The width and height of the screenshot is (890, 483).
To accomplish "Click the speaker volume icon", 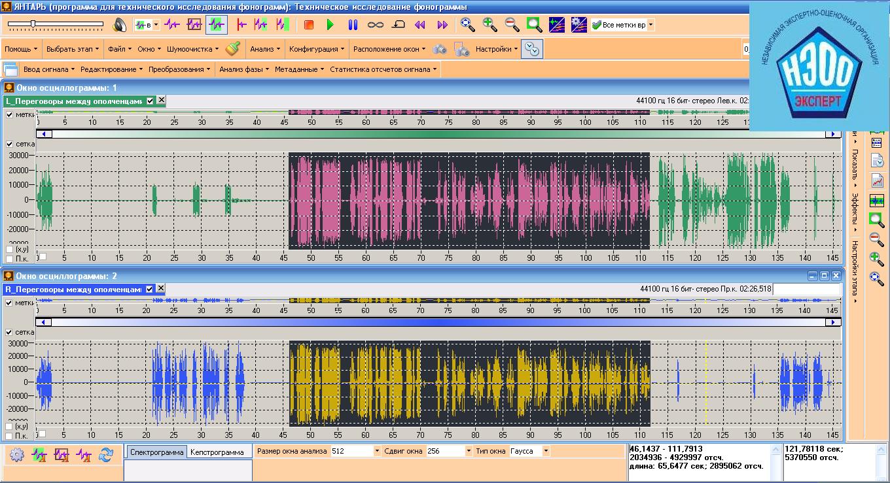I will point(119,25).
